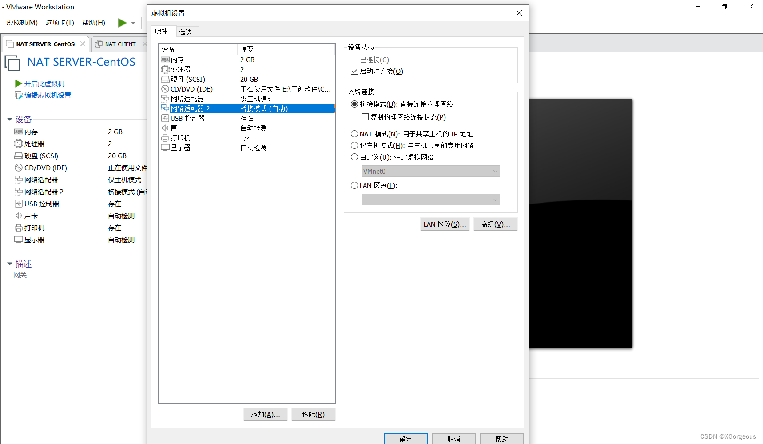This screenshot has width=763, height=444.
Task: Open 虚拟机(M) menu
Action: tap(22, 23)
